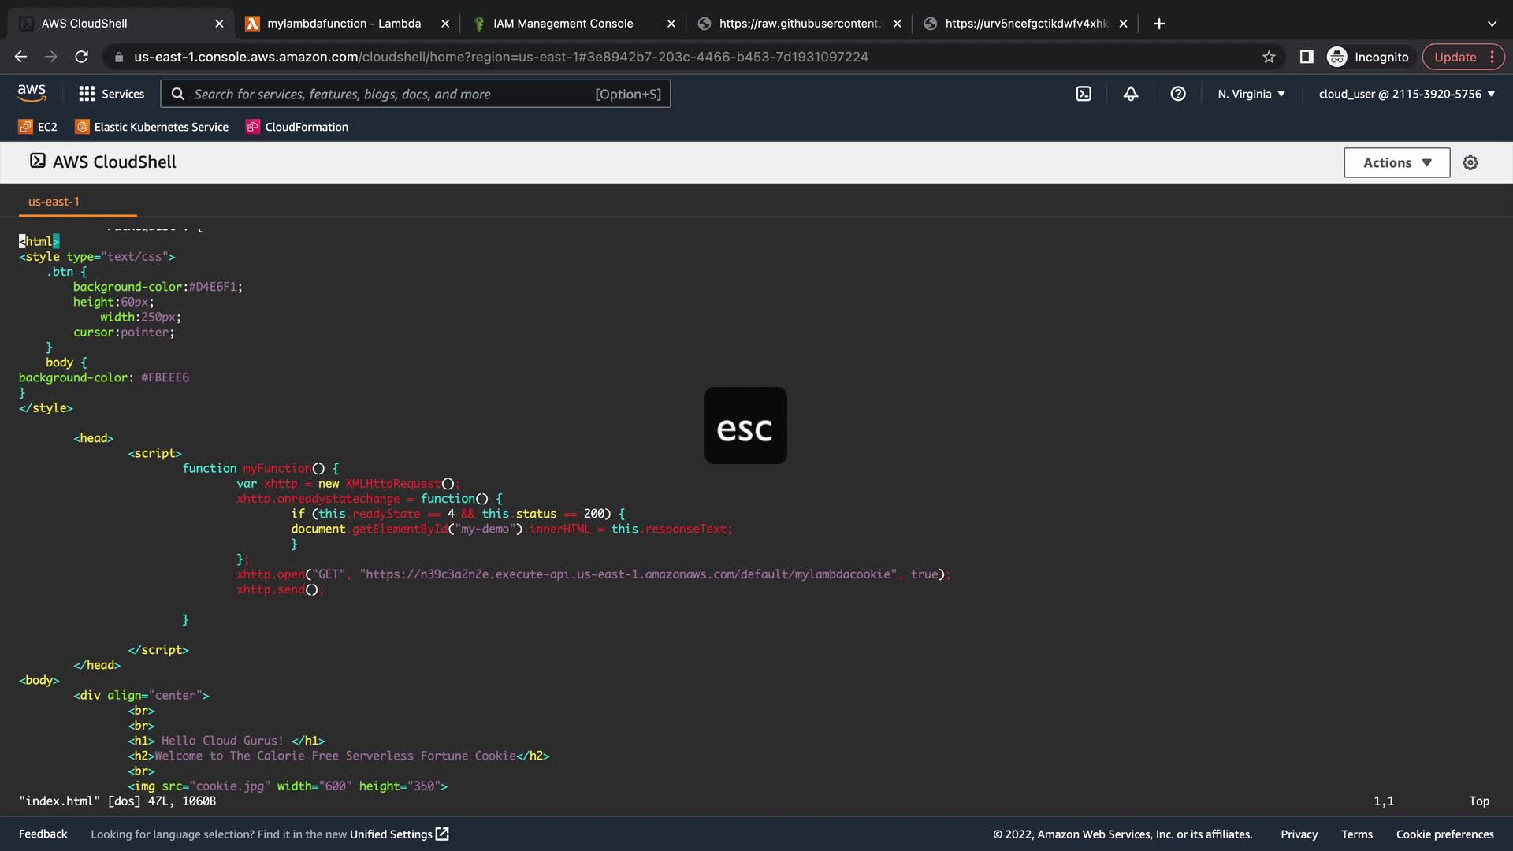
Task: Expand the N. Virginia region selector
Action: 1251,94
